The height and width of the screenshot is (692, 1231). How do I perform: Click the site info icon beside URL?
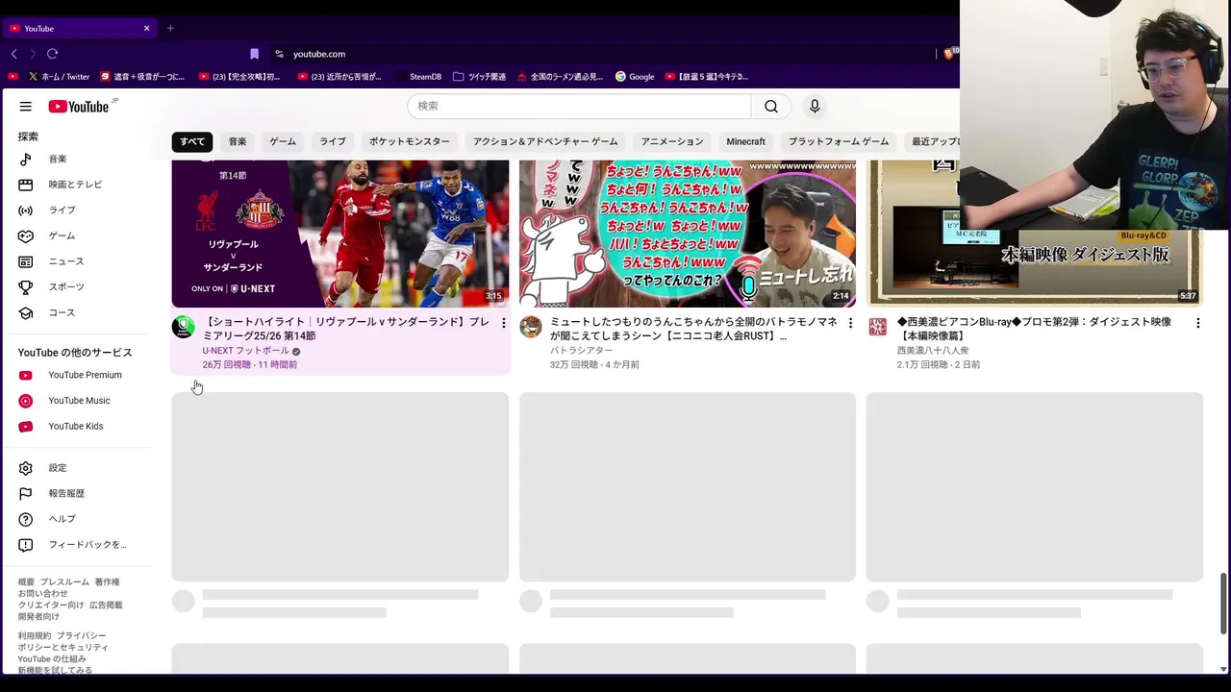coord(280,54)
